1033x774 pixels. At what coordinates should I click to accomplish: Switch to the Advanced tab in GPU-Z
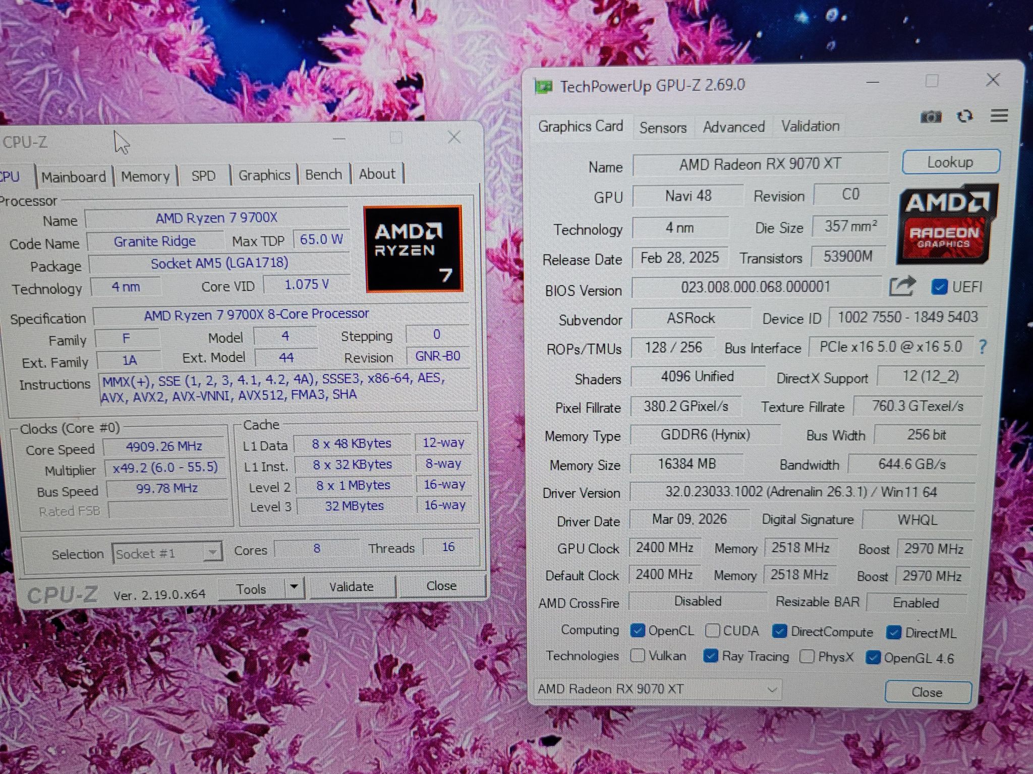click(x=734, y=127)
